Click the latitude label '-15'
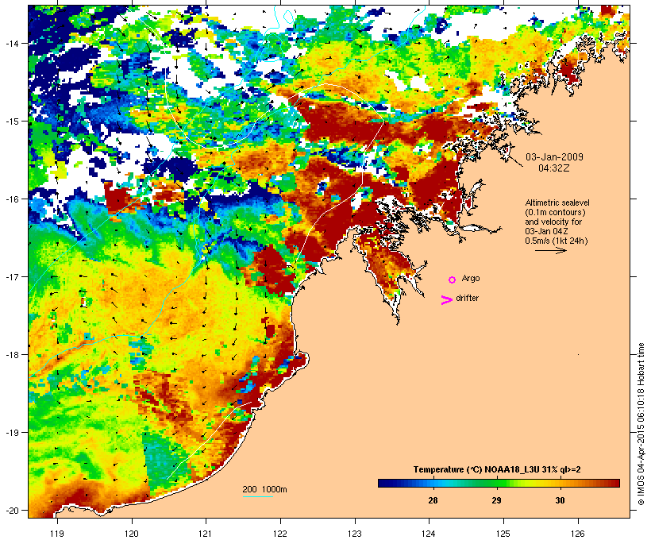Image resolution: width=651 pixels, height=540 pixels. coord(10,121)
